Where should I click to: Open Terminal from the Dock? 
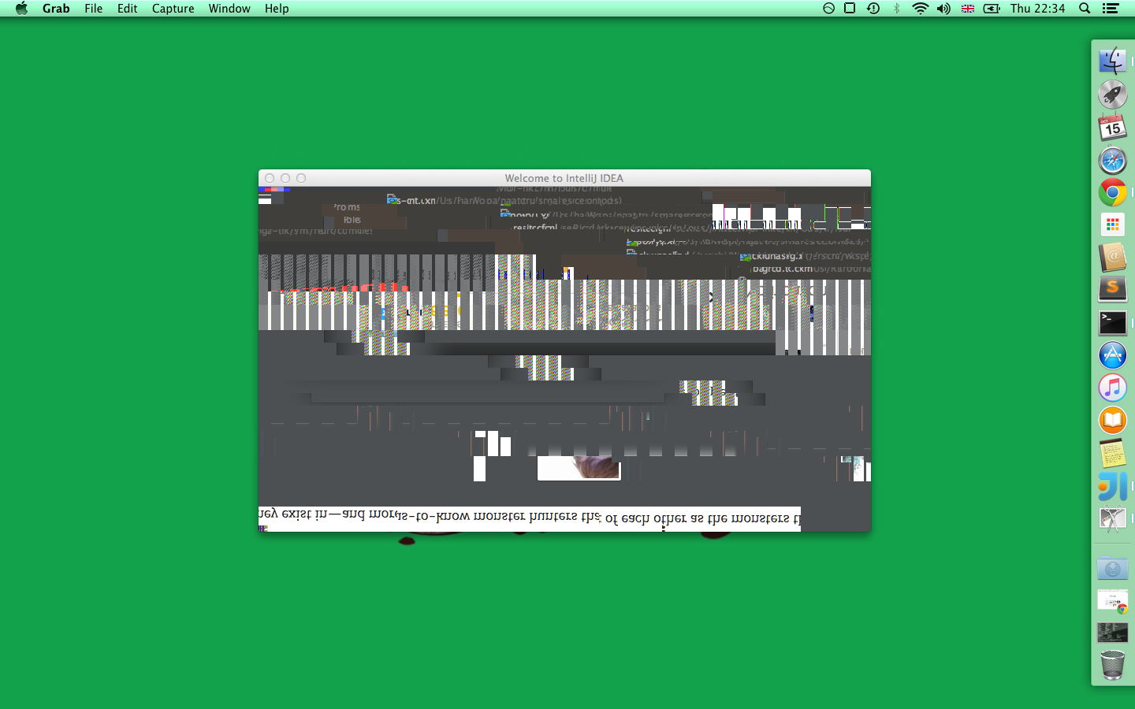[x=1112, y=322]
